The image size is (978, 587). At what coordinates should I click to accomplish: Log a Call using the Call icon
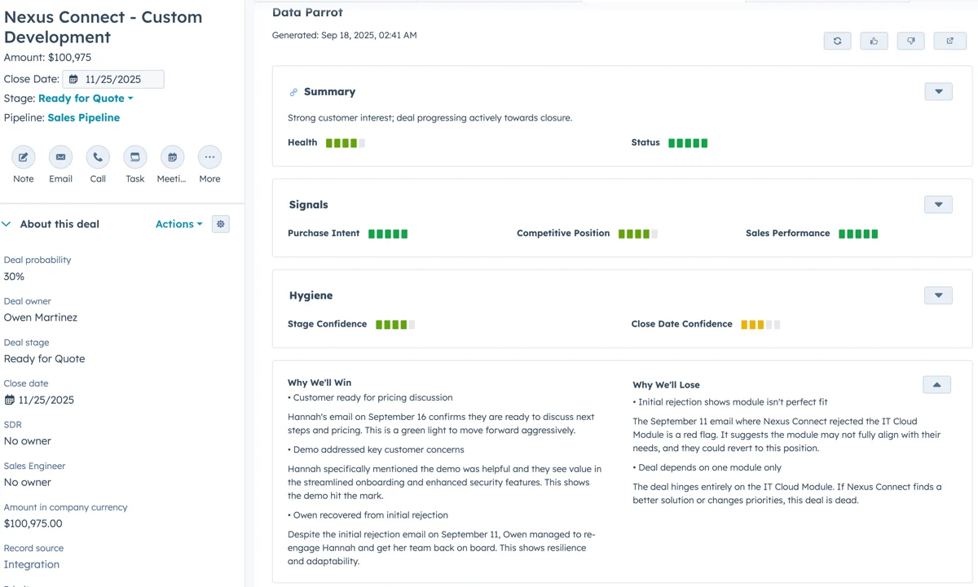pyautogui.click(x=98, y=157)
